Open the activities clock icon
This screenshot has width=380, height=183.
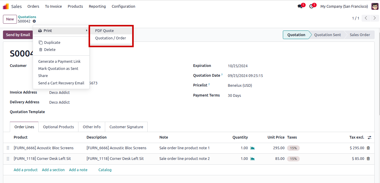pos(311,6)
